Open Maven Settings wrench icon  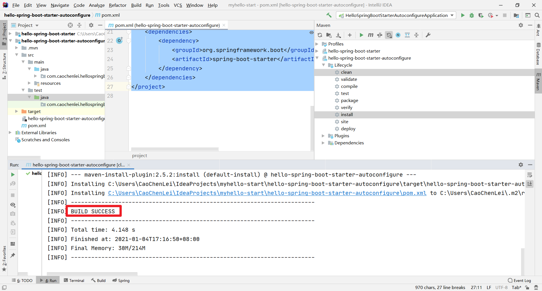tap(428, 35)
